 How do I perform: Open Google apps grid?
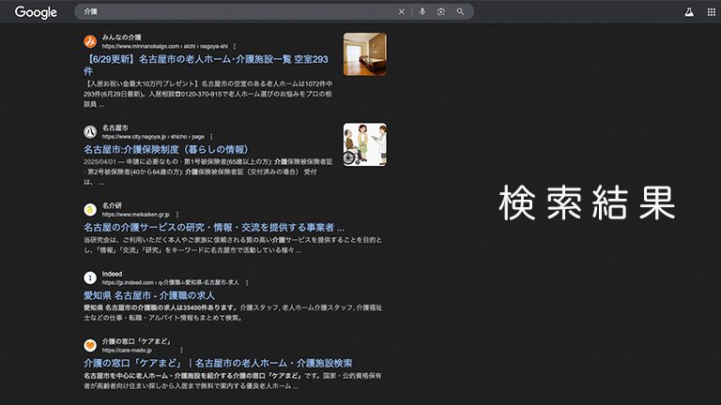click(712, 12)
